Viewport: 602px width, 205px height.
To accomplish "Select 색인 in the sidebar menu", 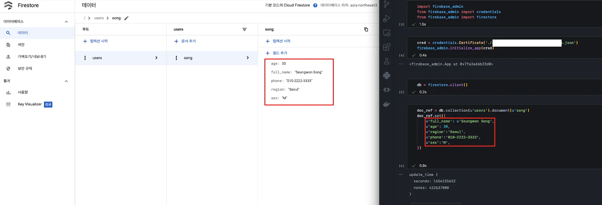I will pos(21,45).
